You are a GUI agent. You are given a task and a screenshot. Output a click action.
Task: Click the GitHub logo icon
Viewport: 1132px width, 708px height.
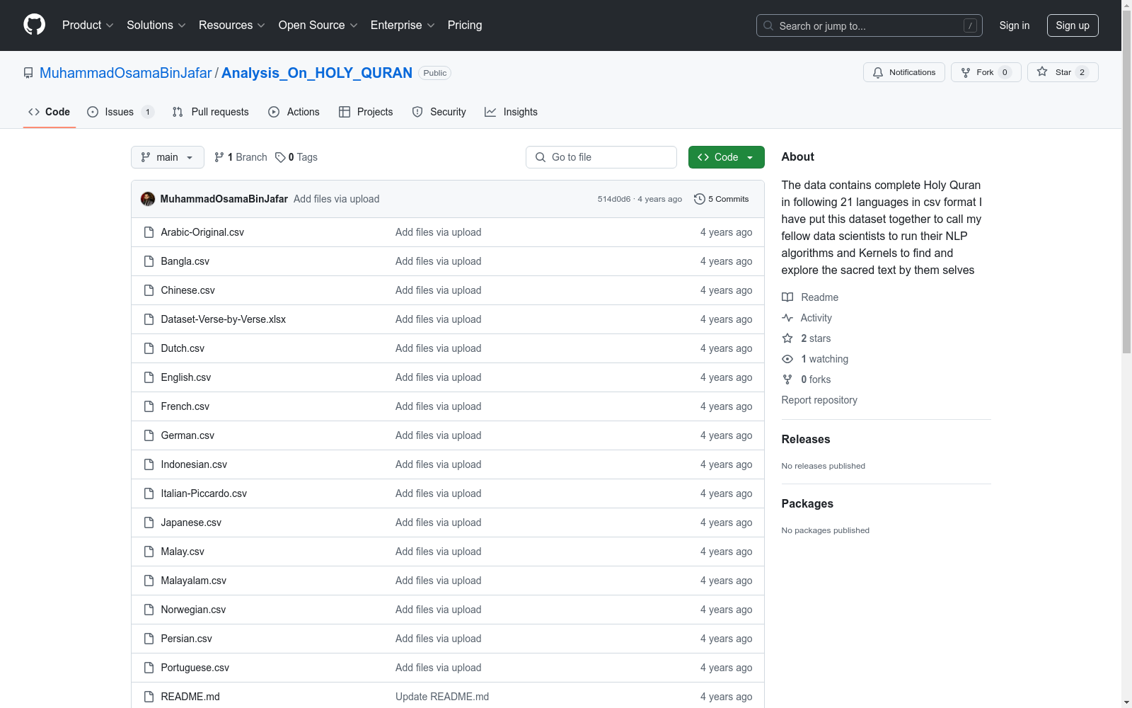click(34, 25)
